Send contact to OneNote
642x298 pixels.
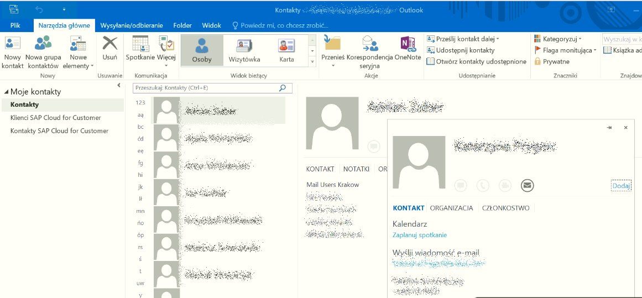[x=408, y=48]
